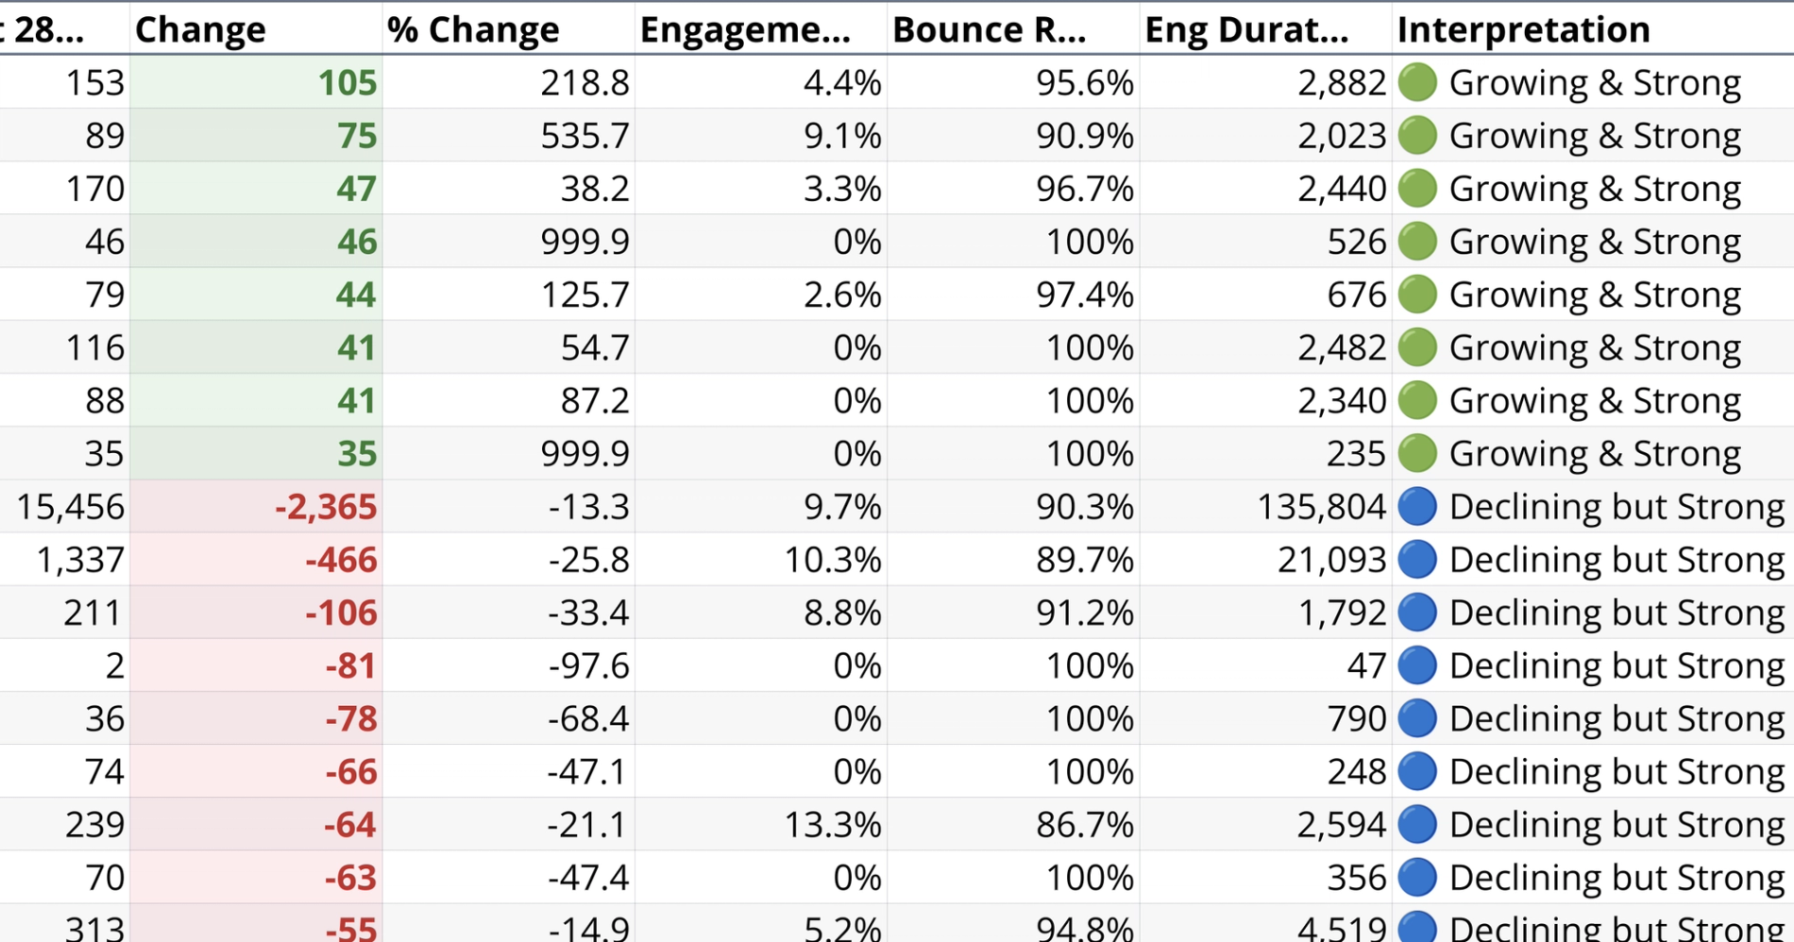This screenshot has height=942, width=1794.
Task: Select the cell containing 15,456
Action: [x=68, y=506]
